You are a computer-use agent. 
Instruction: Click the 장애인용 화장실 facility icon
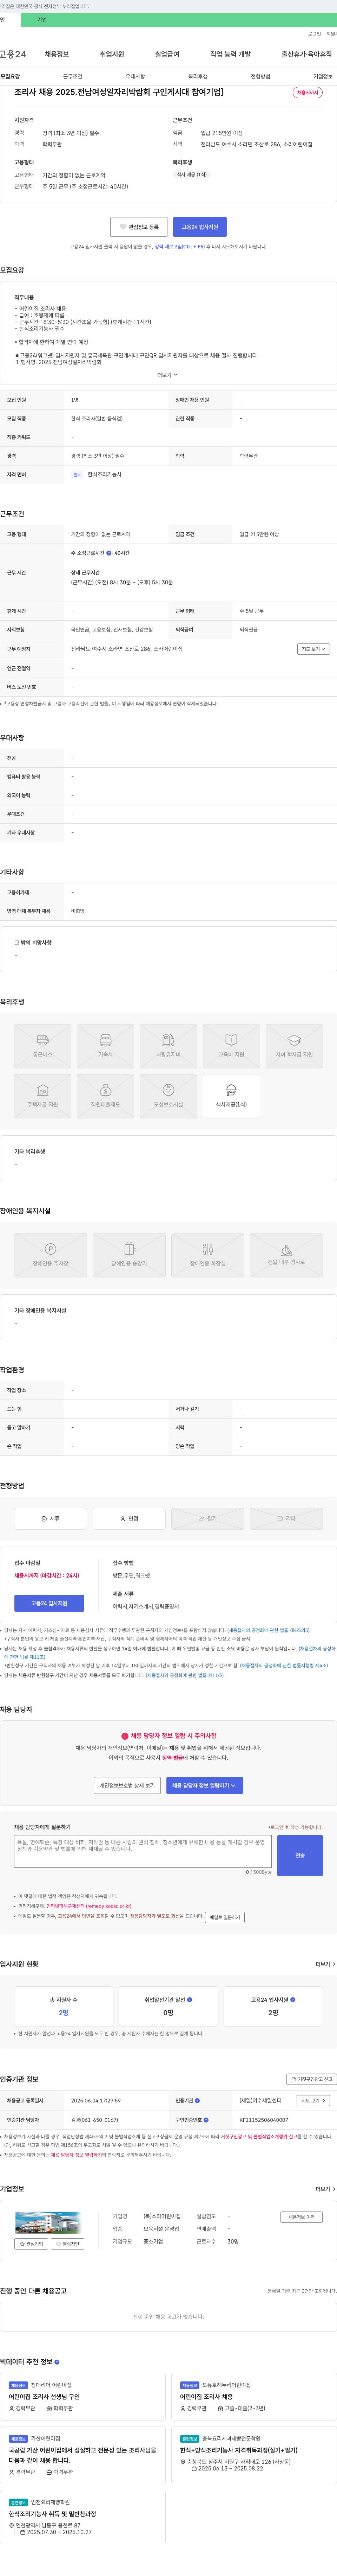tap(207, 1255)
